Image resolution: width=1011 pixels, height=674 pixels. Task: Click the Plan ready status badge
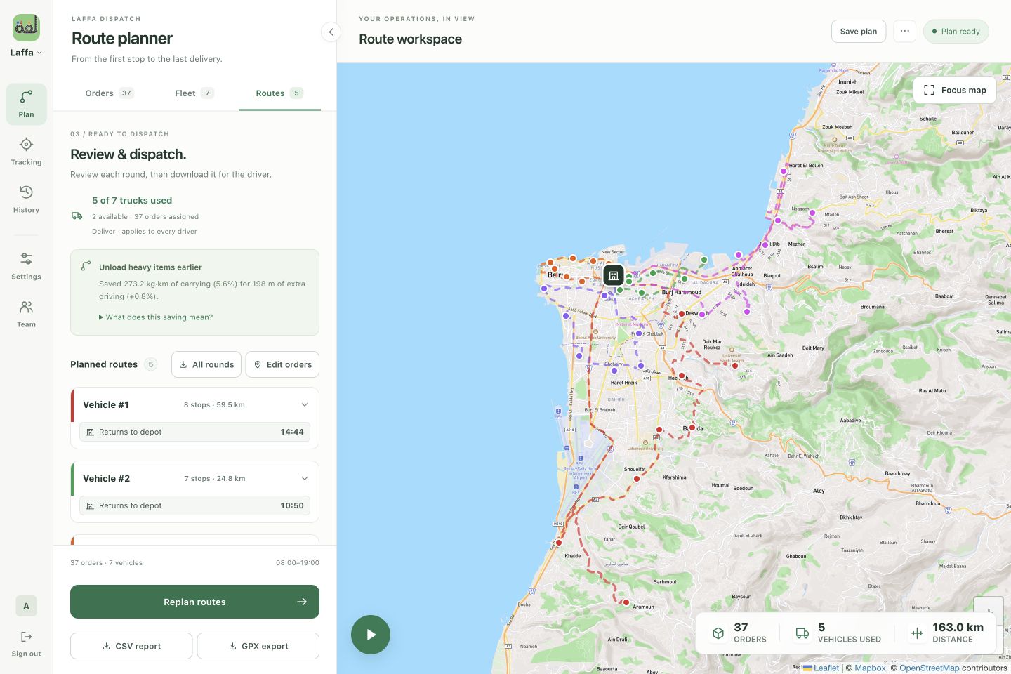pos(956,31)
